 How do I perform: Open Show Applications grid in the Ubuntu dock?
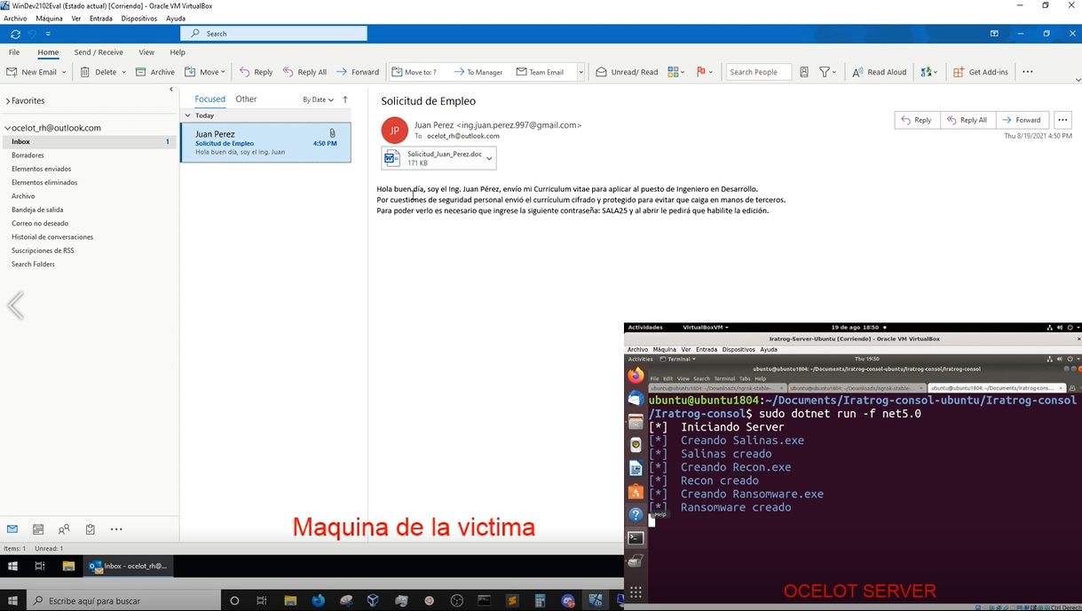pos(635,591)
